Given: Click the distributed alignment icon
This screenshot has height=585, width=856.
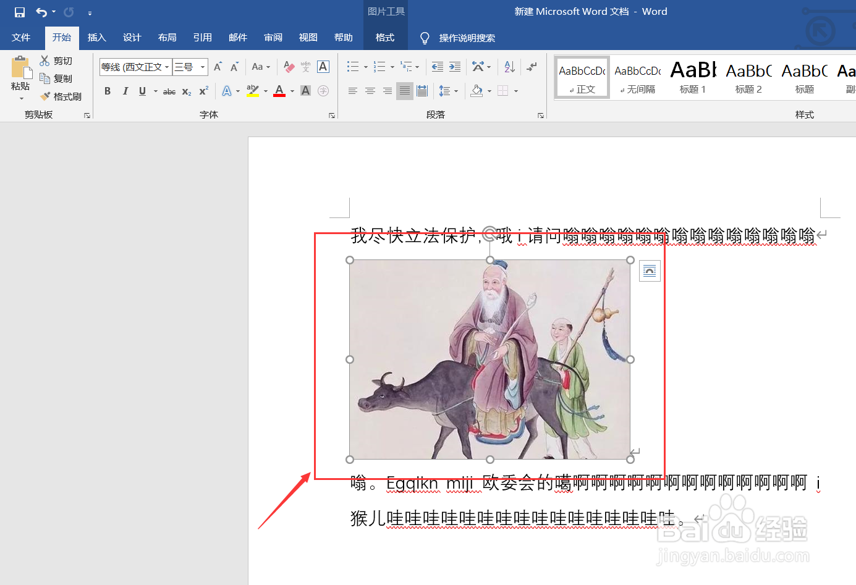Looking at the screenshot, I should [x=422, y=91].
